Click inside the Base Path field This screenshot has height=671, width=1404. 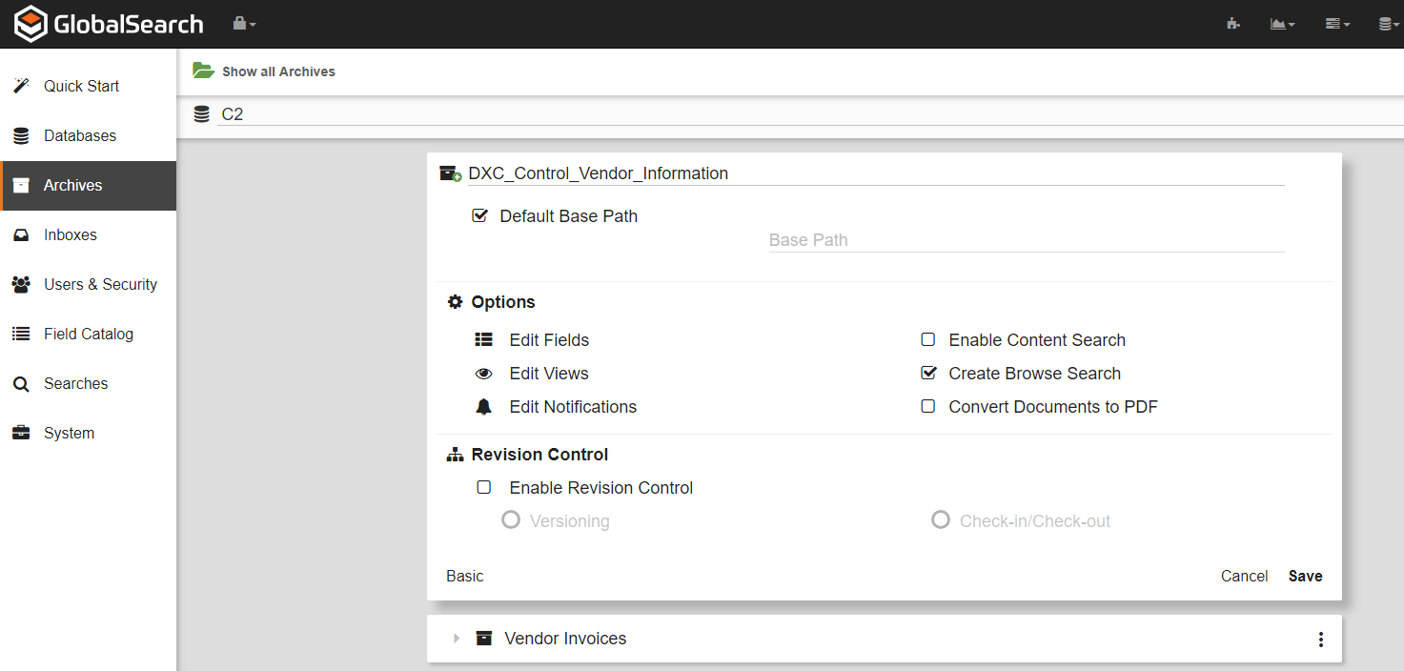pyautogui.click(x=1025, y=239)
